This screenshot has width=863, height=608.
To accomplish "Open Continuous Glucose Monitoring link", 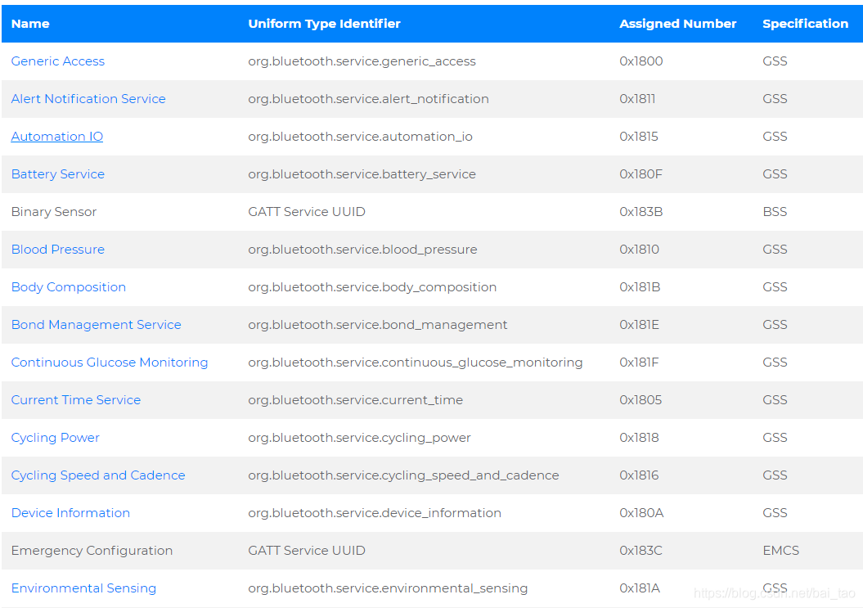I will [x=110, y=363].
